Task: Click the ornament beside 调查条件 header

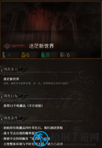Action: pyautogui.click(x=2, y=119)
